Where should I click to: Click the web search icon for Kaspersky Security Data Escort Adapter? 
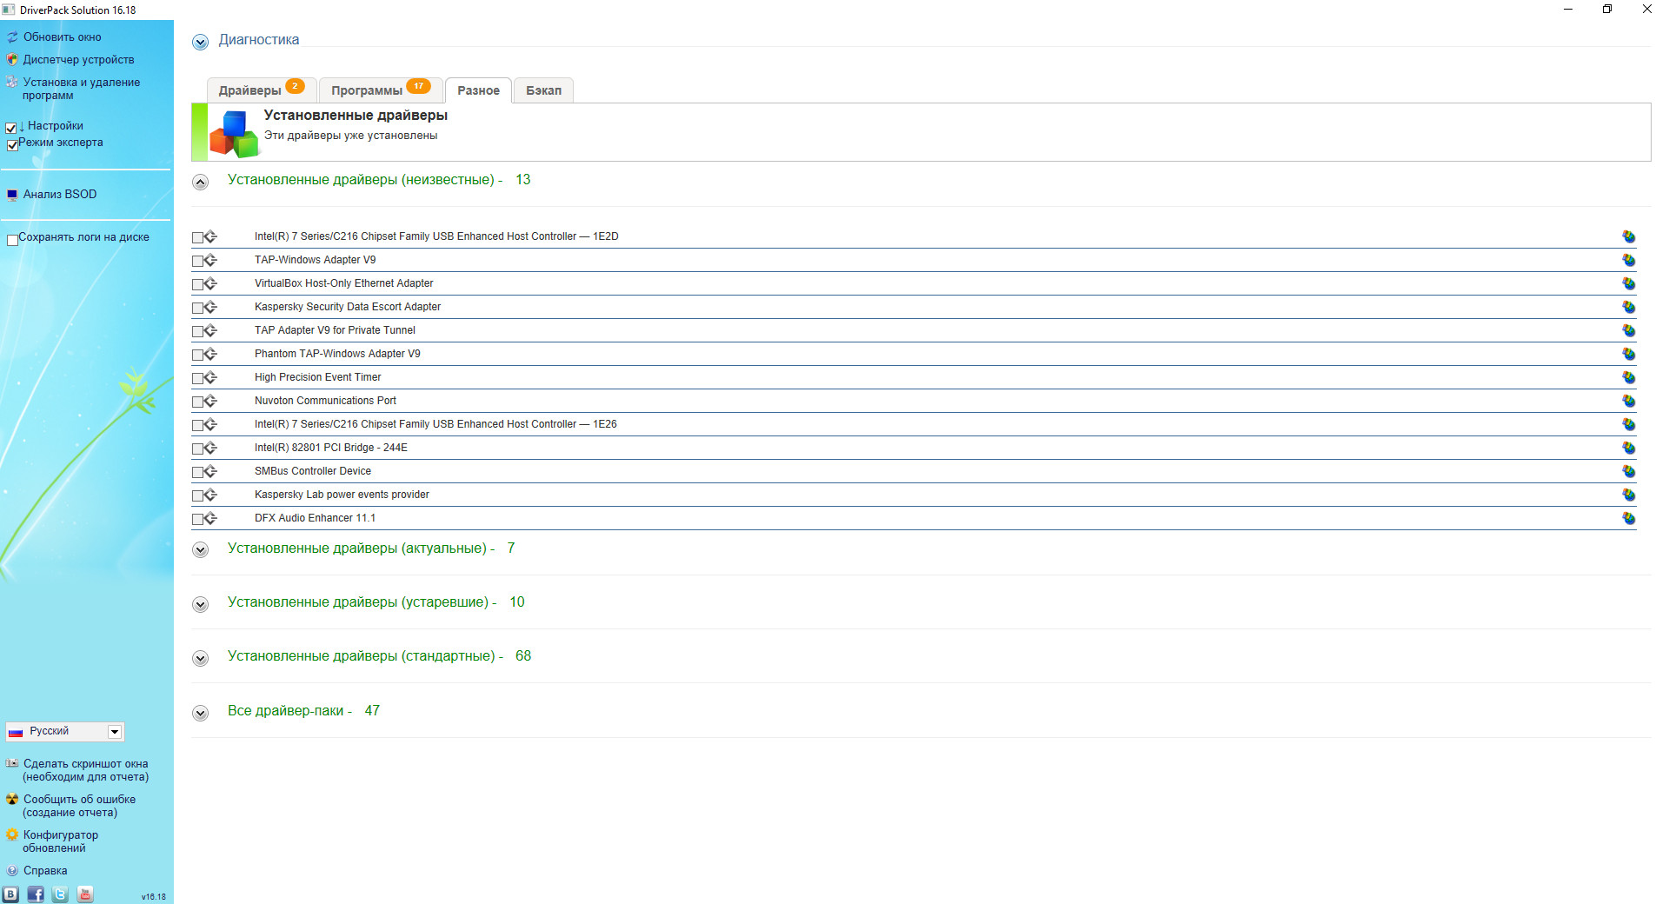(x=1628, y=307)
